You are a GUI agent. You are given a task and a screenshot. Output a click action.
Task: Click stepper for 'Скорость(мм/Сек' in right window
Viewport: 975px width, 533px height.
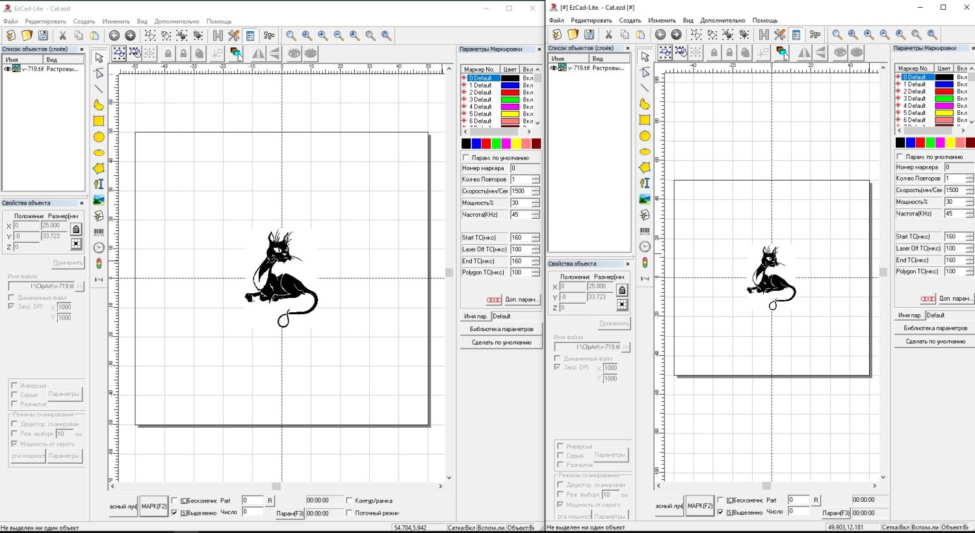click(x=970, y=190)
